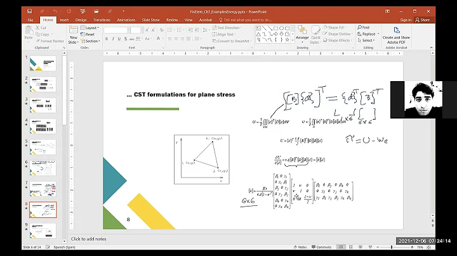Click to add notes area

(89, 239)
